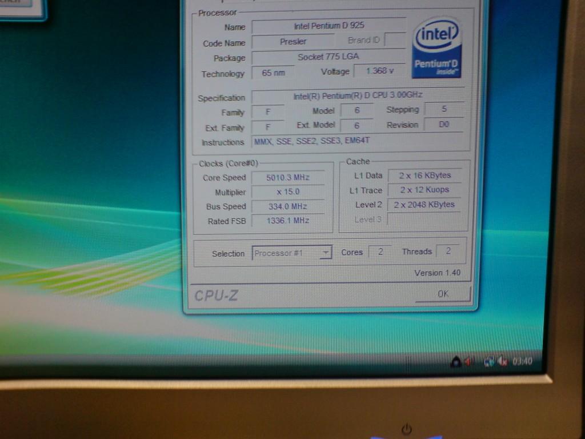585x439 pixels.
Task: Open the network icon in the system tray
Action: coord(489,361)
